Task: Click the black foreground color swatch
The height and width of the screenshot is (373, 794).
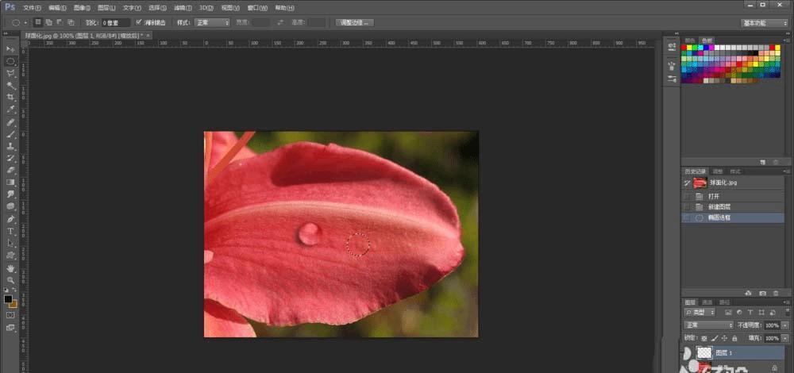Action: point(8,298)
